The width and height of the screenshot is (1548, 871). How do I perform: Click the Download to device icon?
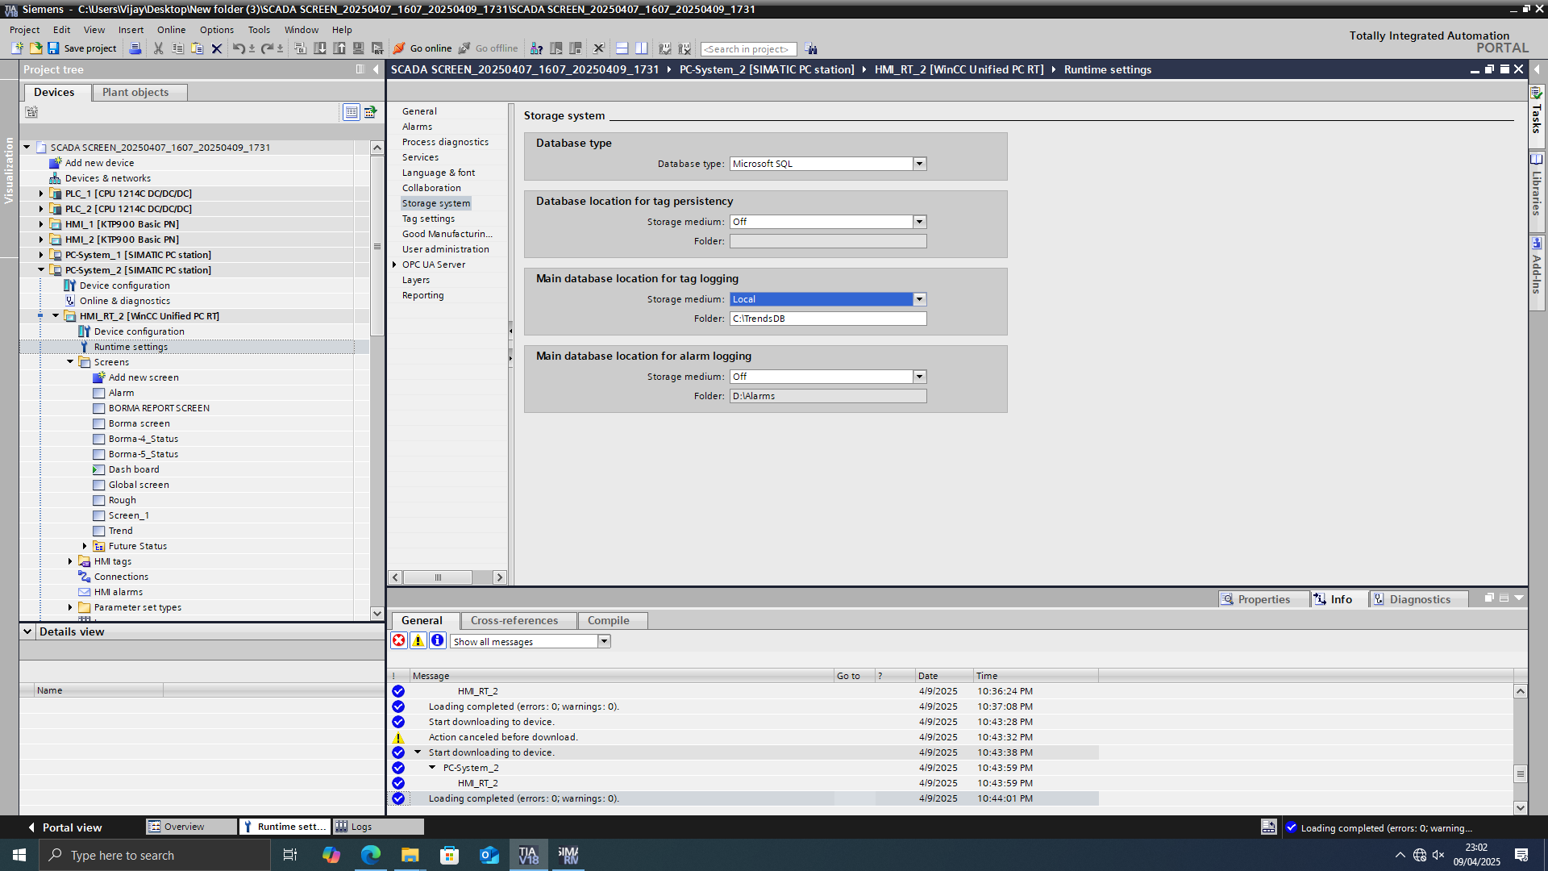(x=320, y=48)
